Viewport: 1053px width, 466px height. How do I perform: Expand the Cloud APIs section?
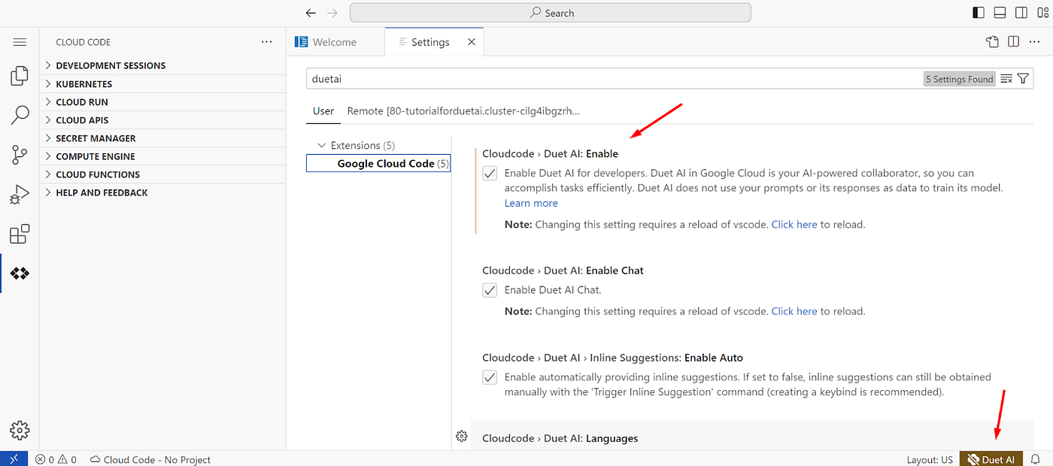point(162,120)
